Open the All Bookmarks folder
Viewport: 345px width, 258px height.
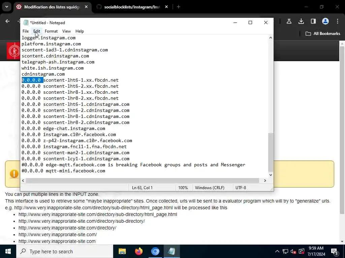click(322, 34)
